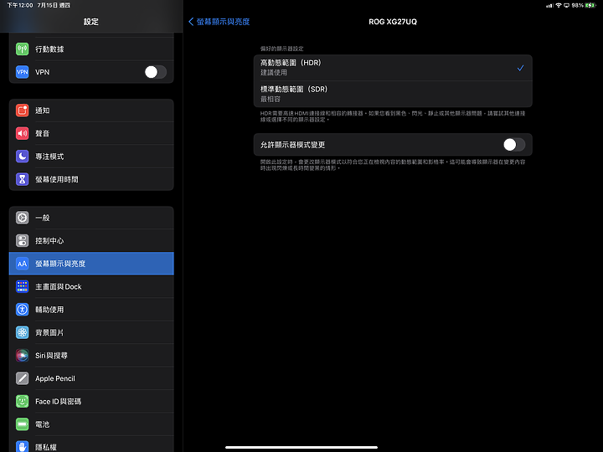Open Accessibility via the 輔助使用 icon
This screenshot has width=603, height=452.
23,310
